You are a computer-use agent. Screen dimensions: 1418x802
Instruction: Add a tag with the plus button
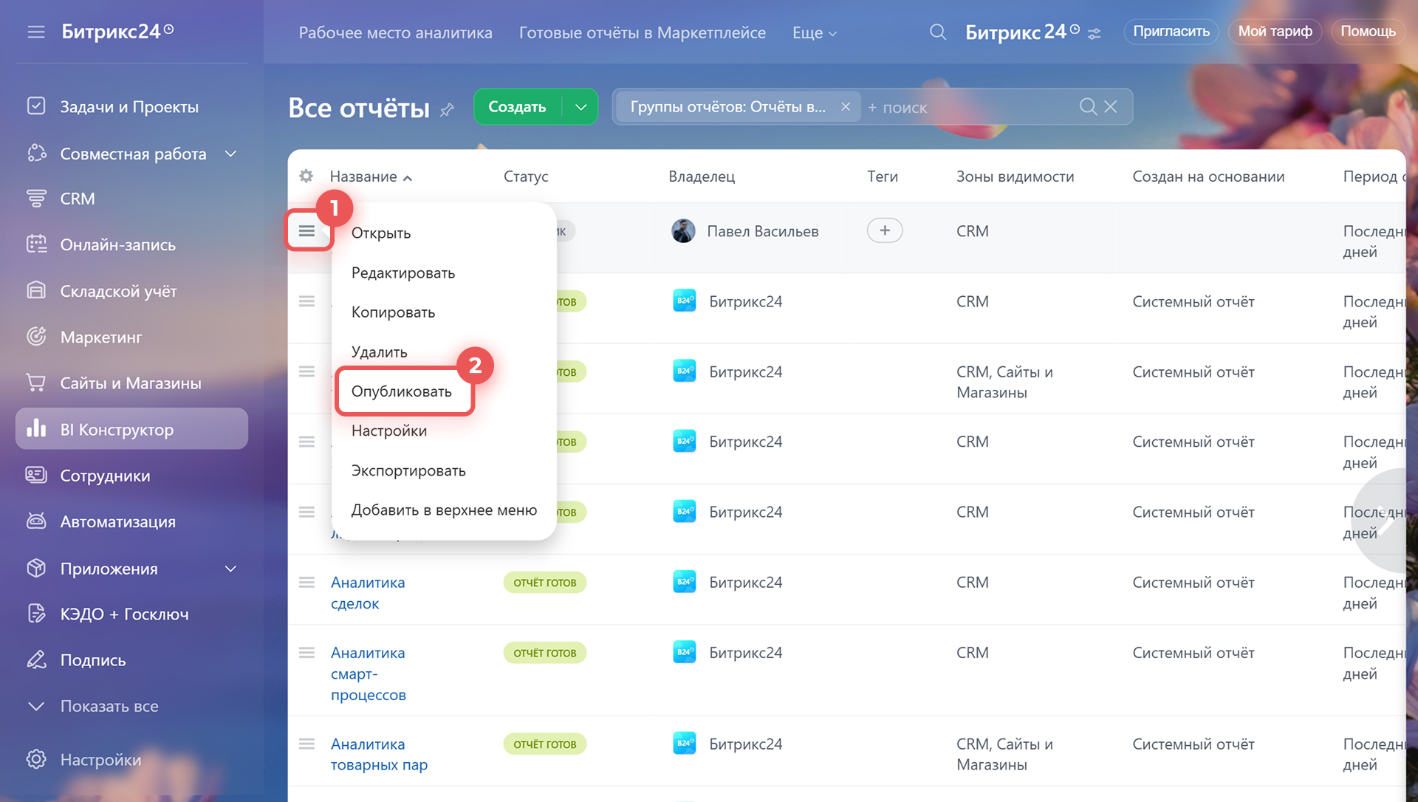(x=885, y=231)
